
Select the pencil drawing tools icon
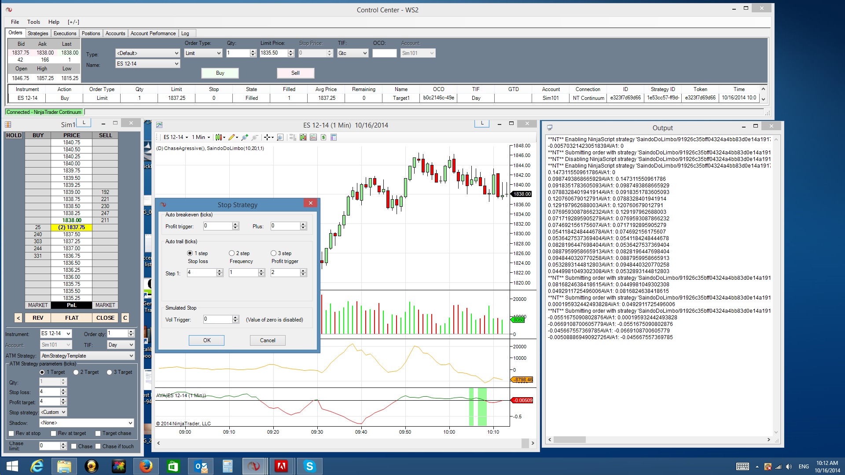231,137
